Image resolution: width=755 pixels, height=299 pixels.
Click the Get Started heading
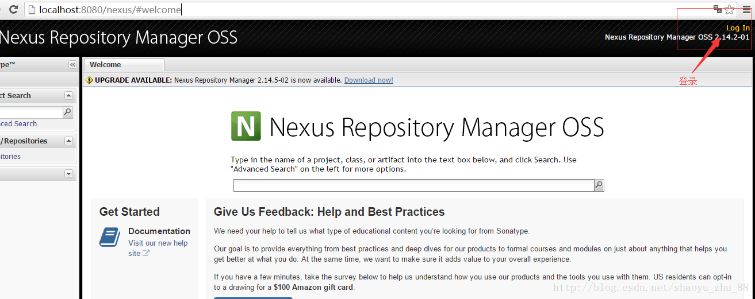129,212
